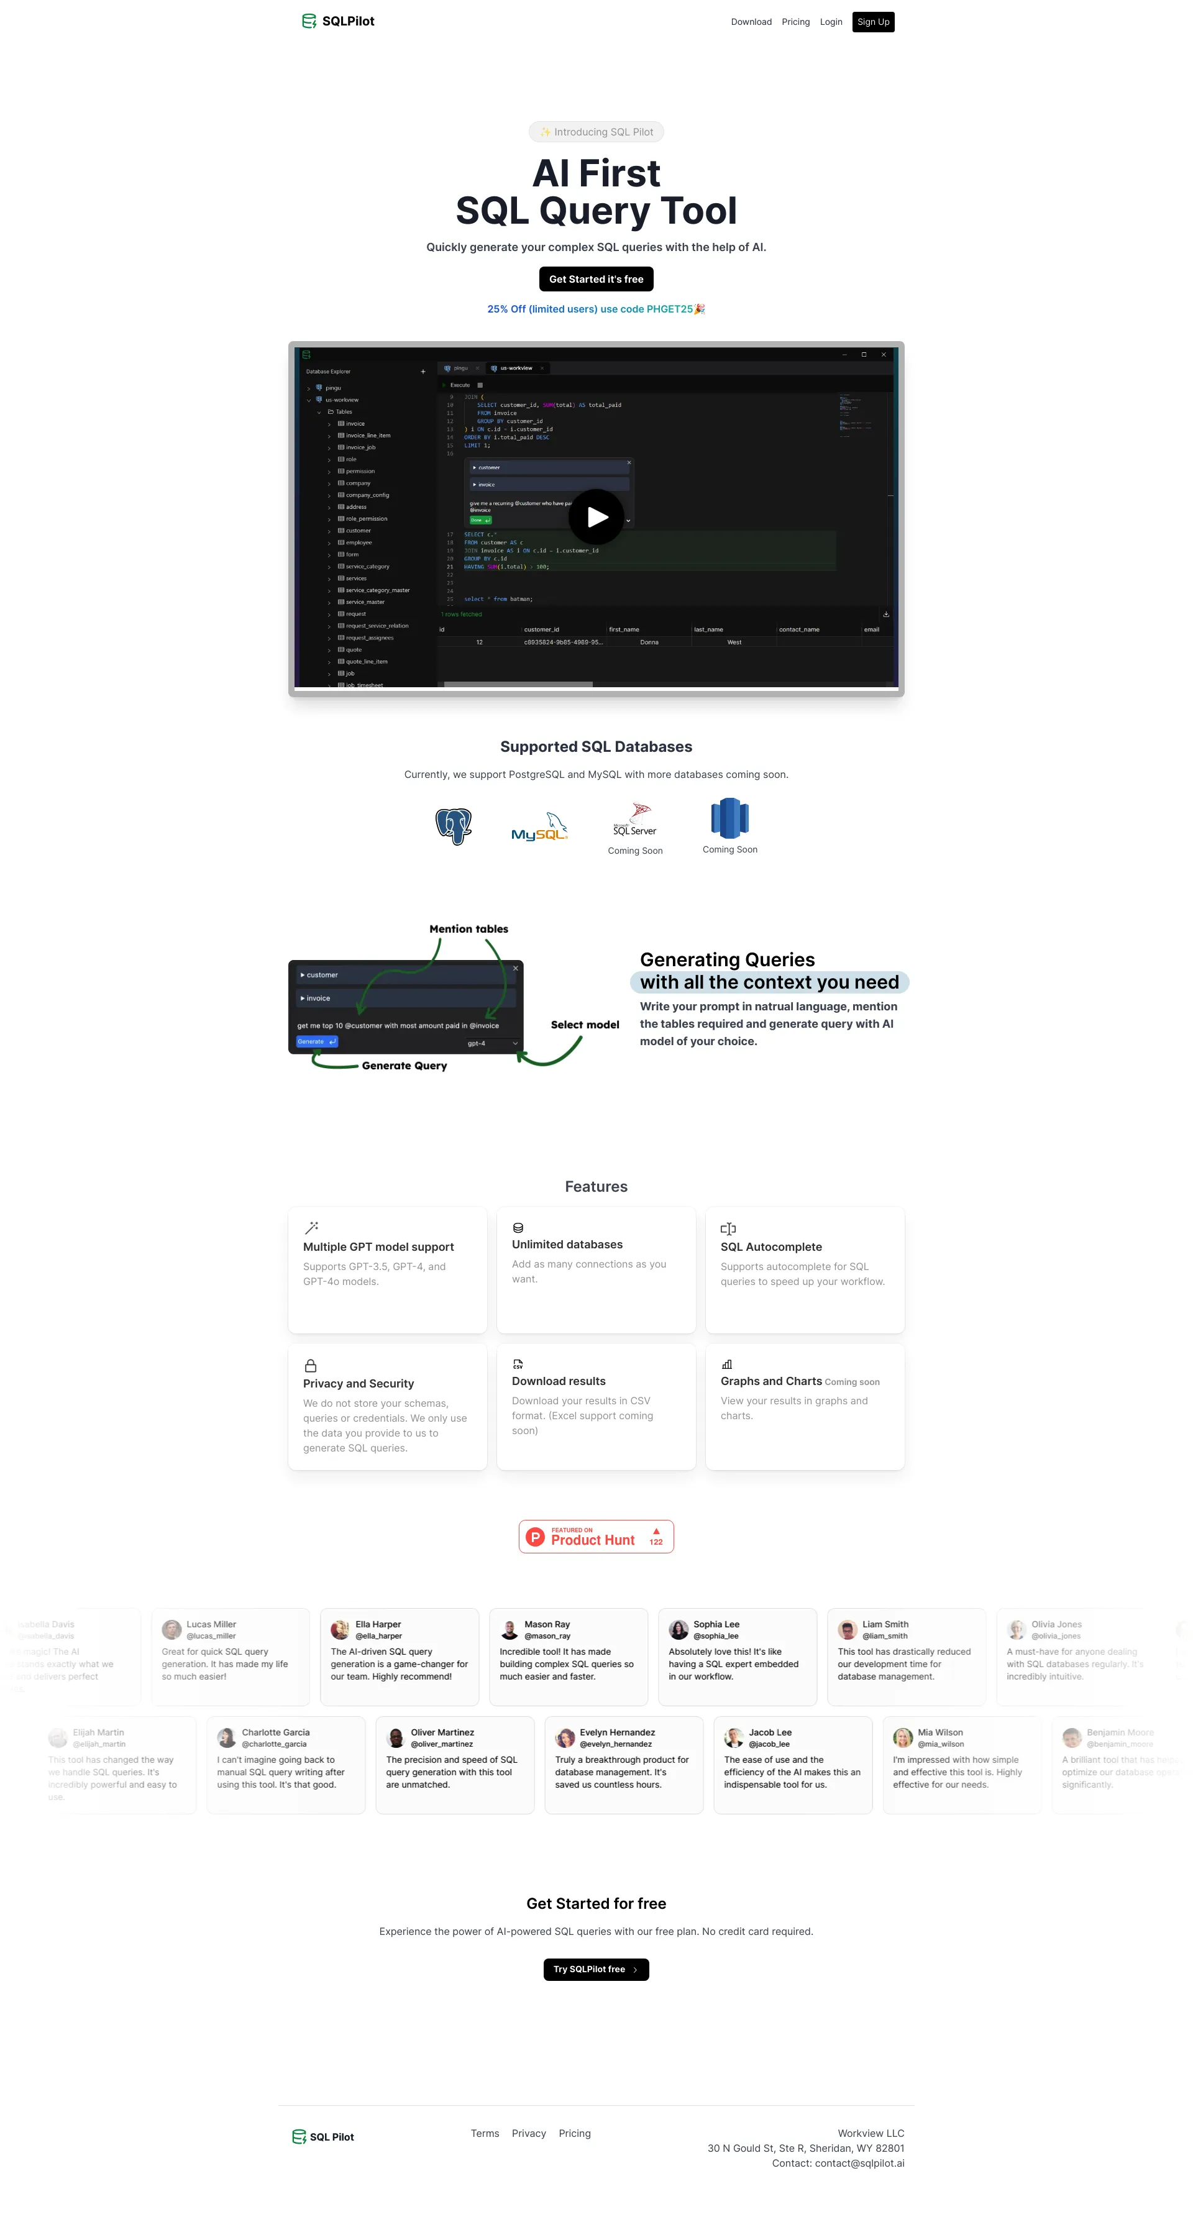Click the SQL Server Coming Soon icon
The height and width of the screenshot is (2240, 1193).
[634, 824]
